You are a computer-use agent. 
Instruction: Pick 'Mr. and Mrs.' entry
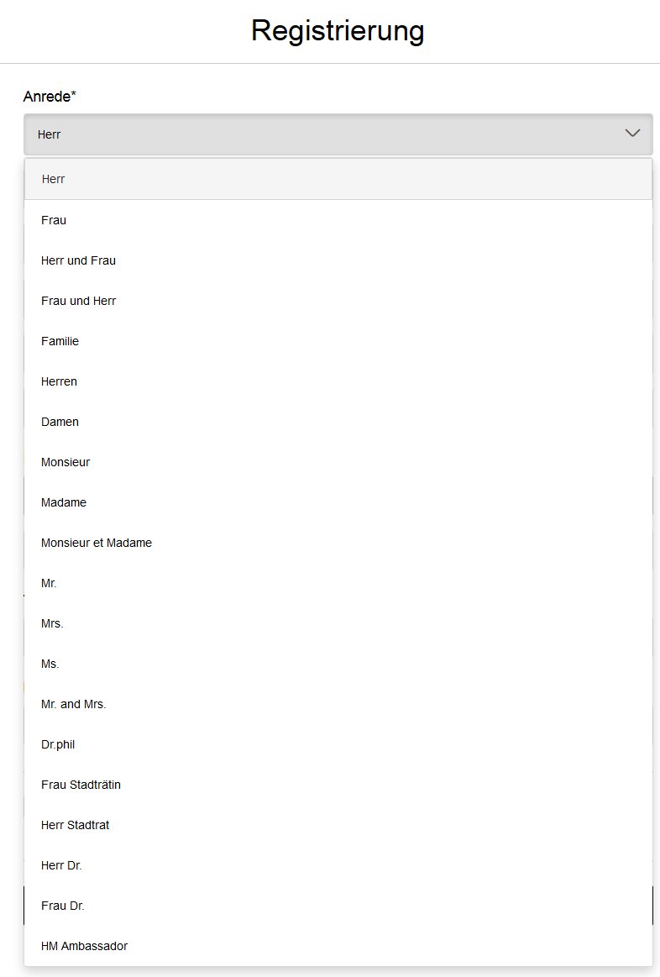(x=338, y=704)
